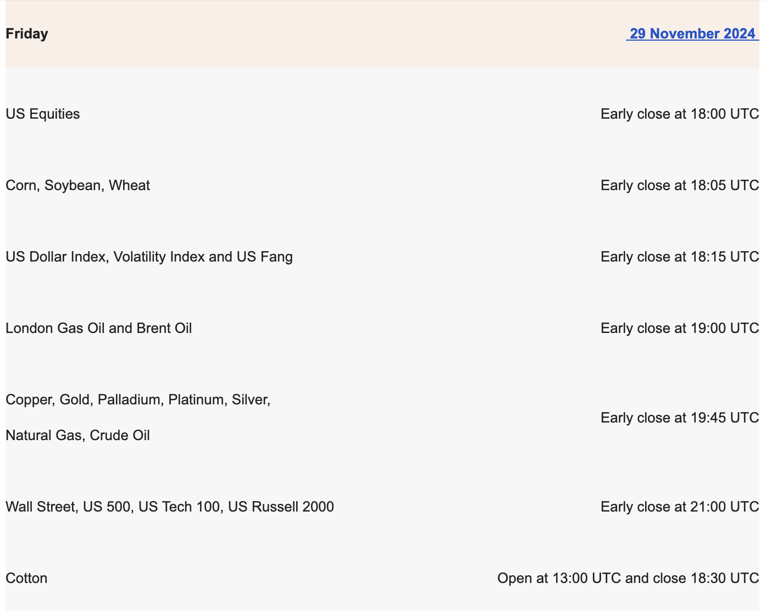
Task: Click Early close at 19:00 UTC text
Action: click(x=680, y=328)
